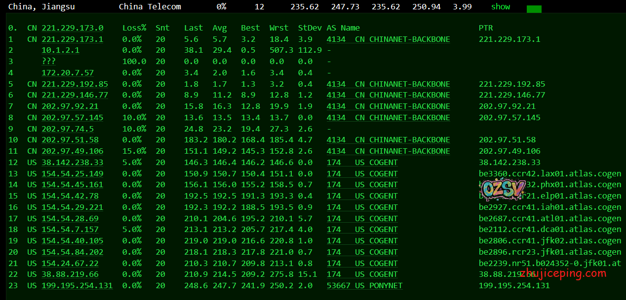Click the unknown ??? hop entry
Viewport: 626px width, 300px height.
[48, 62]
